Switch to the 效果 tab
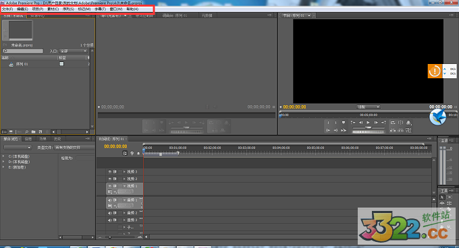This screenshot has height=248, width=459. point(43,139)
